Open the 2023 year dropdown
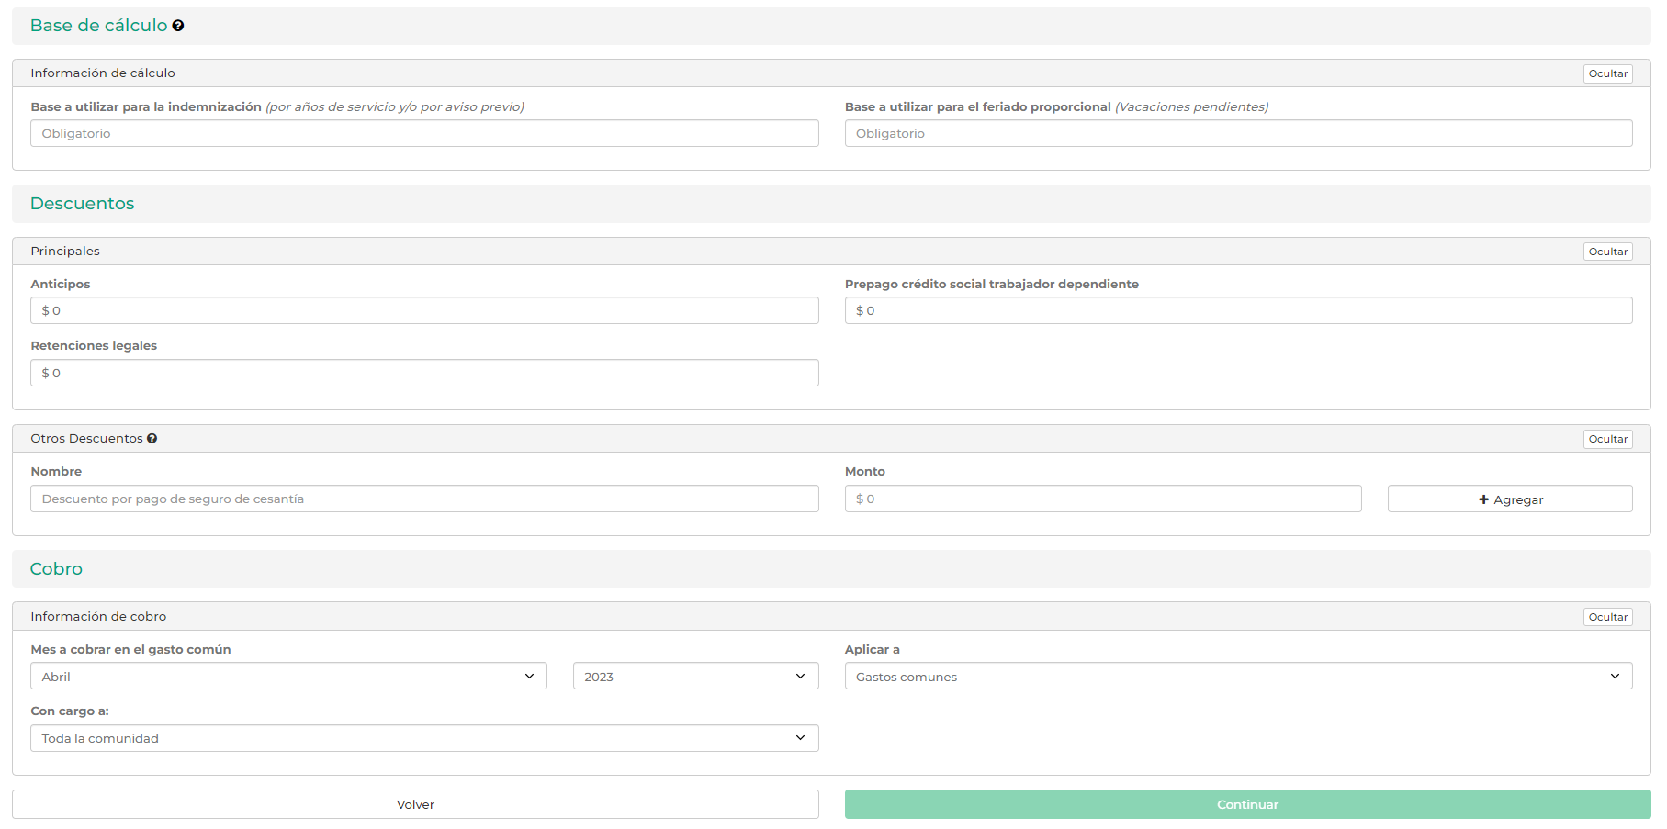The height and width of the screenshot is (829, 1667). (695, 677)
